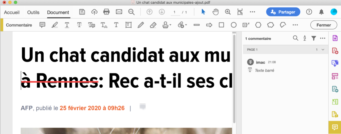Upload file to cloud icon
The width and height of the screenshot is (341, 134).
coord(94,12)
